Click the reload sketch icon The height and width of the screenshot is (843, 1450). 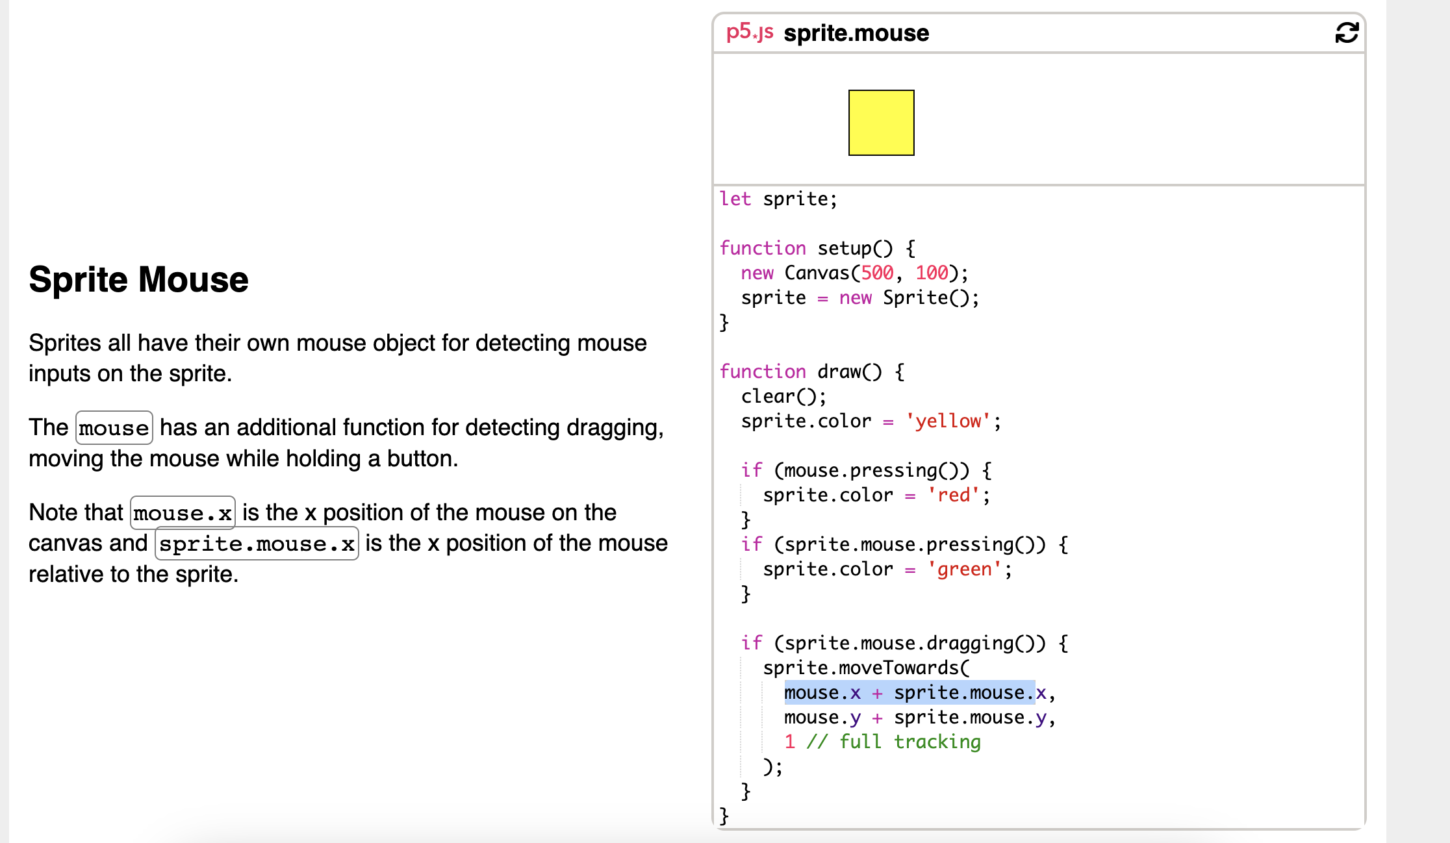click(1347, 32)
